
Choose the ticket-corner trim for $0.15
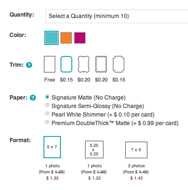coord(119,64)
